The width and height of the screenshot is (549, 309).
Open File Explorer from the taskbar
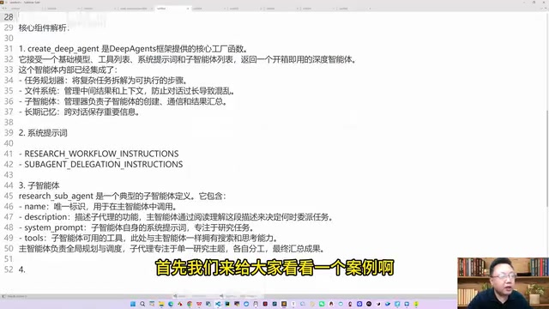161,304
